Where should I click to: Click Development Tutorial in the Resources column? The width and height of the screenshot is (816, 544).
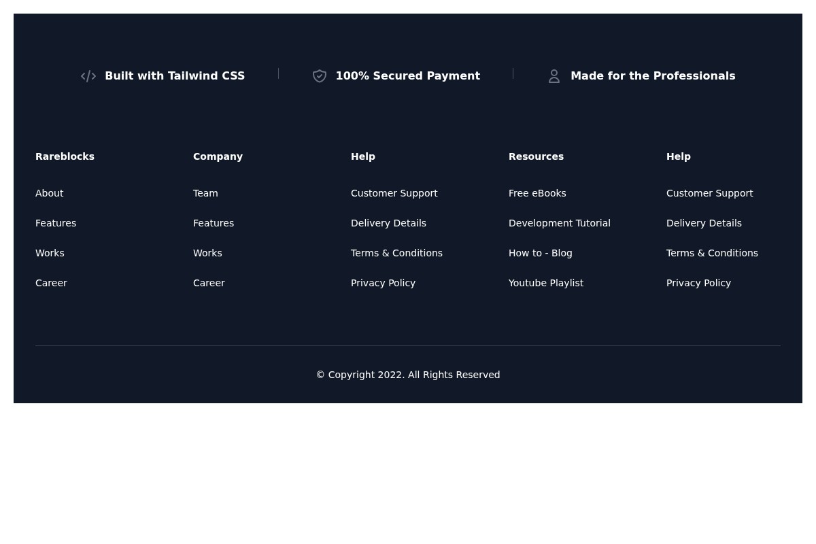tap(560, 223)
